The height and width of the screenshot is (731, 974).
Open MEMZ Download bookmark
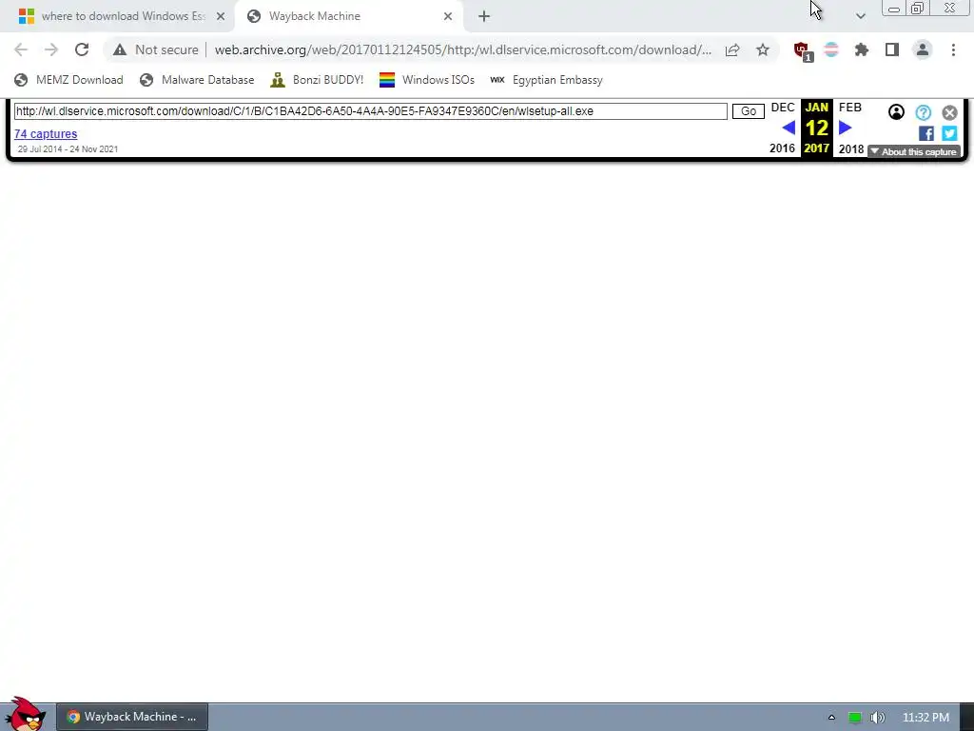(68, 80)
